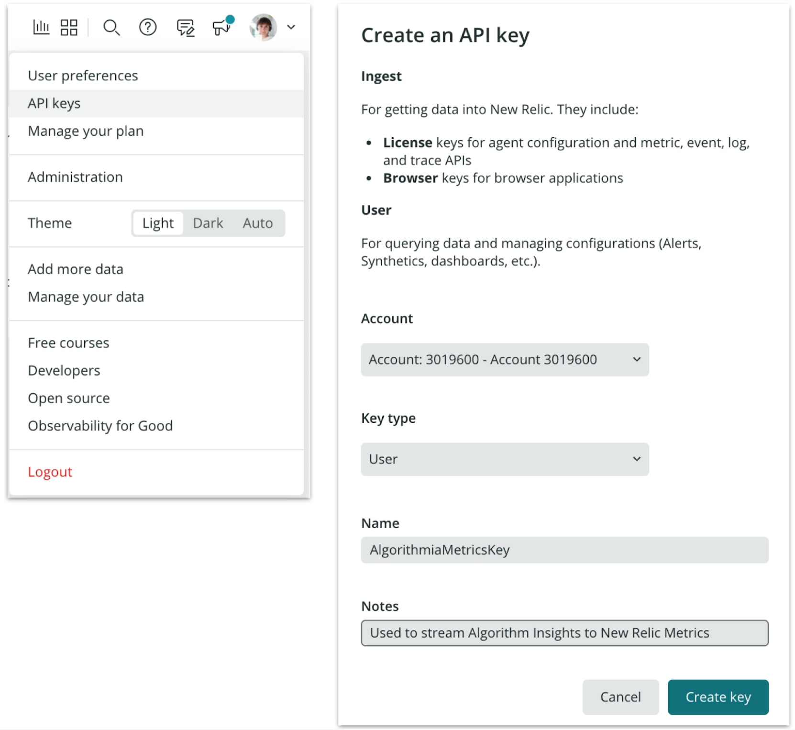This screenshot has height=730, width=795.
Task: Open the query/chart builder icon
Action: (x=41, y=27)
